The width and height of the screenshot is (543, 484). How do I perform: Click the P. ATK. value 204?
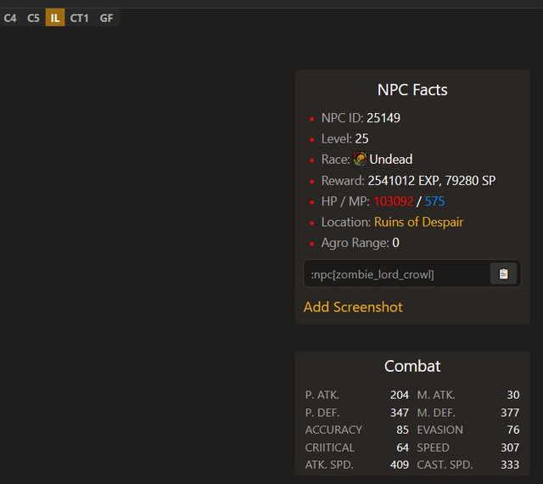point(400,395)
